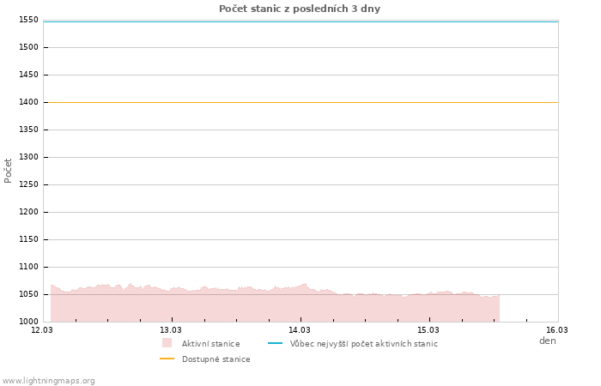Click the 15.03 date tick label
This screenshot has width=601, height=386.
(428, 330)
